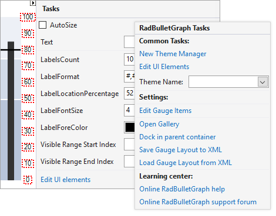This screenshot has height=216, width=276.
Task: Open New Theme Manager
Action: pyautogui.click(x=173, y=54)
